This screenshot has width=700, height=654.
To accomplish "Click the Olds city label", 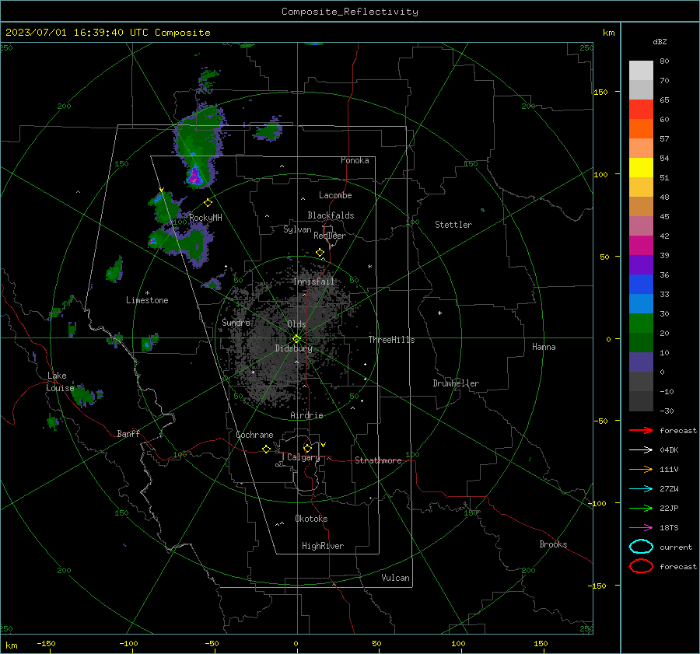I will click(296, 324).
